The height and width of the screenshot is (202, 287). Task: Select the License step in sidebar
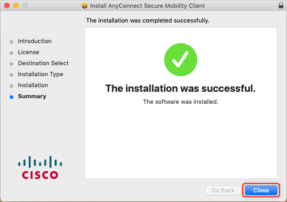(x=29, y=52)
